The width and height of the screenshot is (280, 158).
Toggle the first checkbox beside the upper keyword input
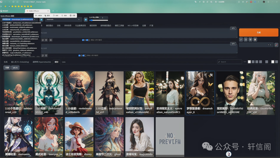(83, 40)
